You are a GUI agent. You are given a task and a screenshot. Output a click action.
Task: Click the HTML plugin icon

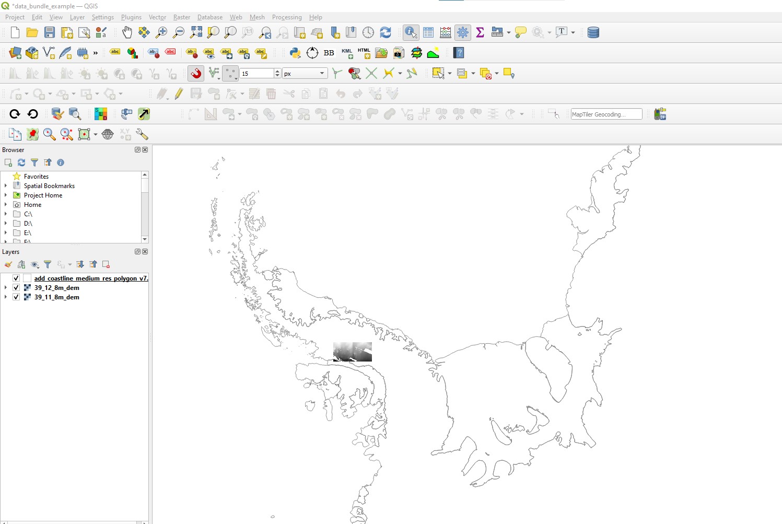coord(364,53)
